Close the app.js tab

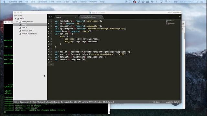click(x=75, y=17)
